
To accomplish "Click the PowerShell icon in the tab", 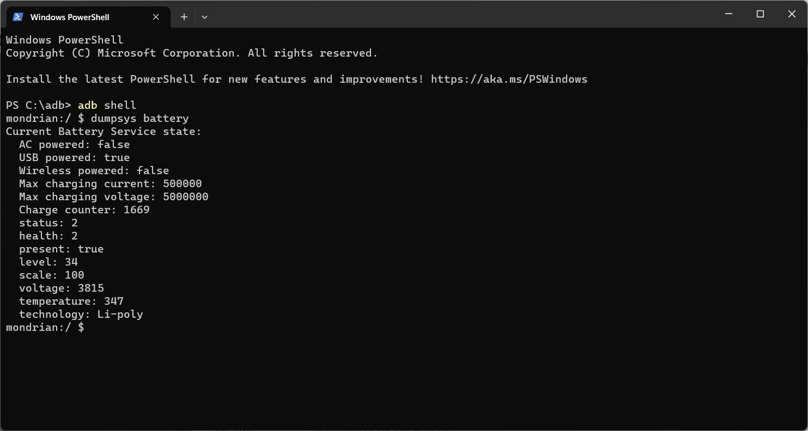I will [x=18, y=17].
